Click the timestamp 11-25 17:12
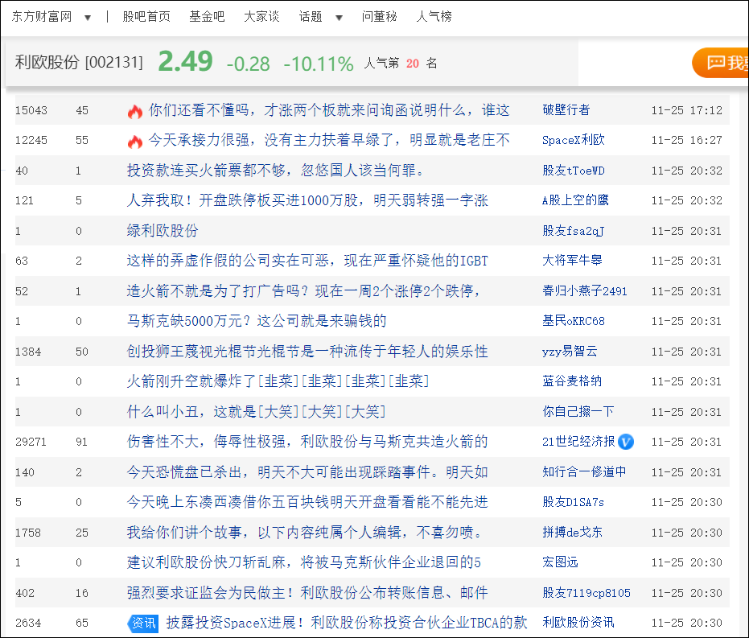Image resolution: width=749 pixels, height=638 pixels. 687,110
